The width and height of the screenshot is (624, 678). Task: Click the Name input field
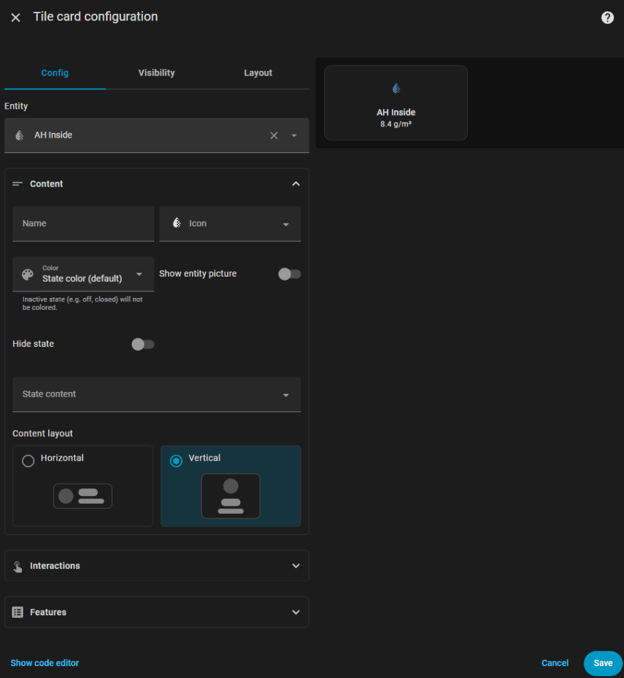[83, 224]
